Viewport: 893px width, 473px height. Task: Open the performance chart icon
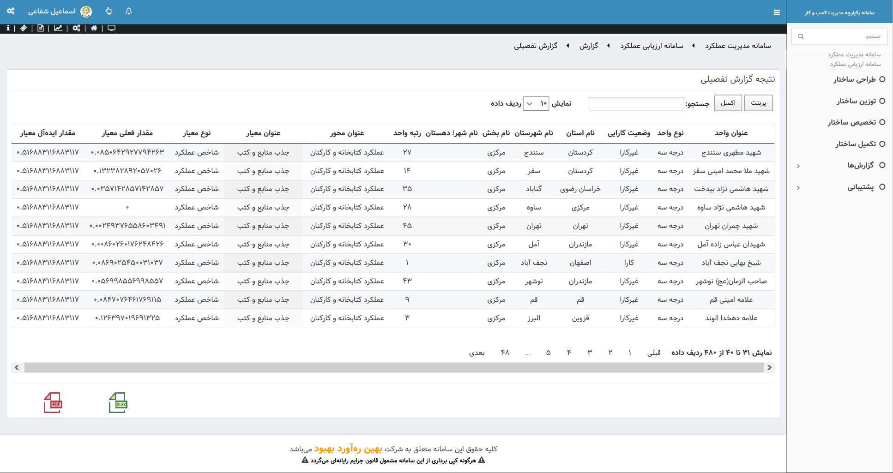[59, 28]
